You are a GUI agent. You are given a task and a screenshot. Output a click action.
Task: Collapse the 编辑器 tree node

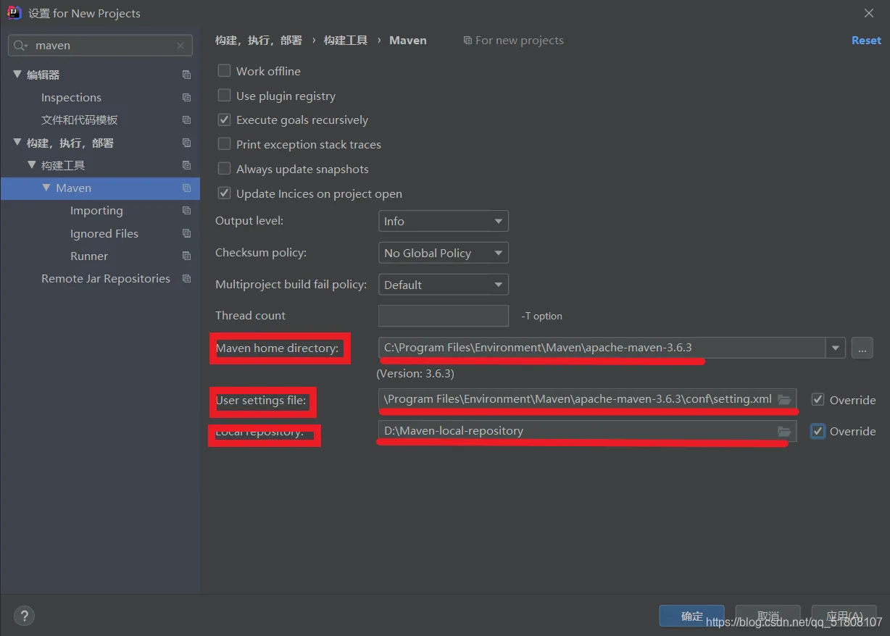click(17, 74)
